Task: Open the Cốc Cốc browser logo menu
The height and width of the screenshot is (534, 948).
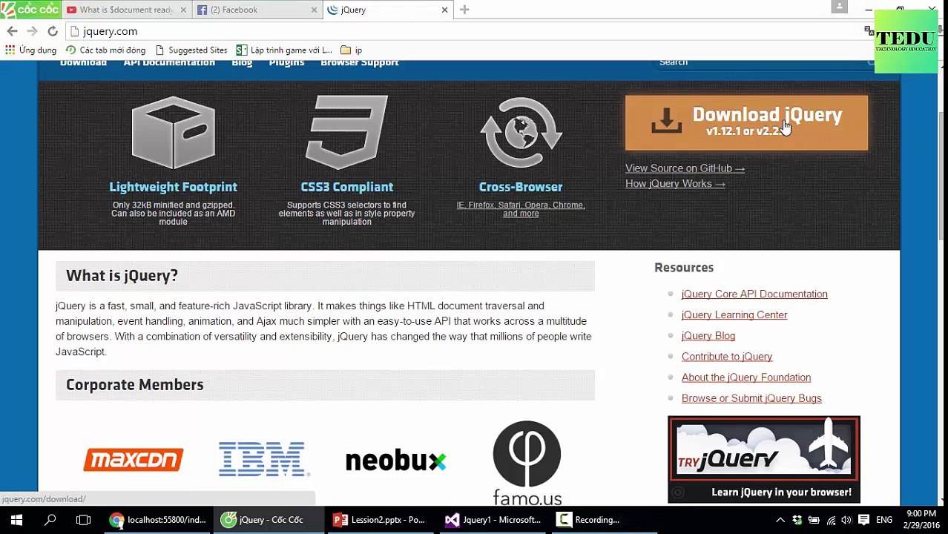Action: pos(30,9)
